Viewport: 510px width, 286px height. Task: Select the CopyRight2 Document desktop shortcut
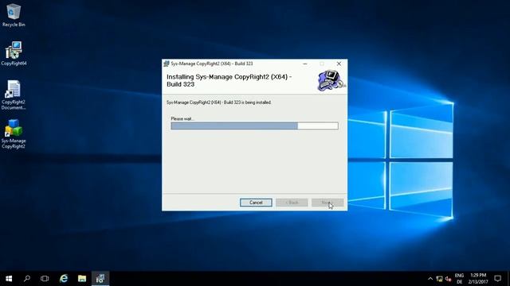tap(14, 95)
